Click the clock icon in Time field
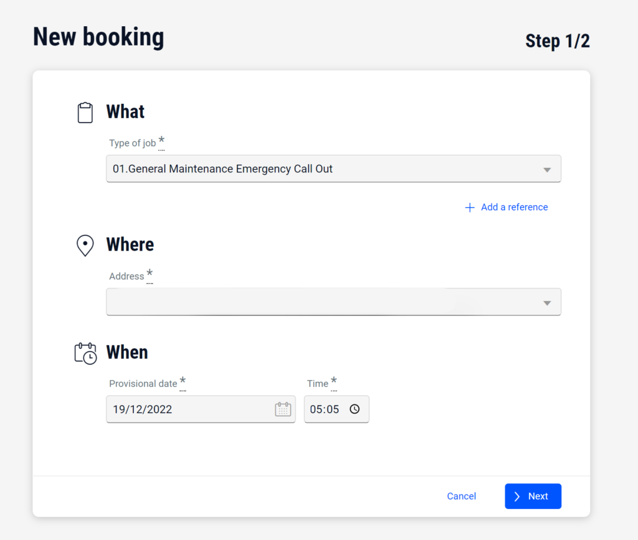The width and height of the screenshot is (638, 540). [x=355, y=409]
